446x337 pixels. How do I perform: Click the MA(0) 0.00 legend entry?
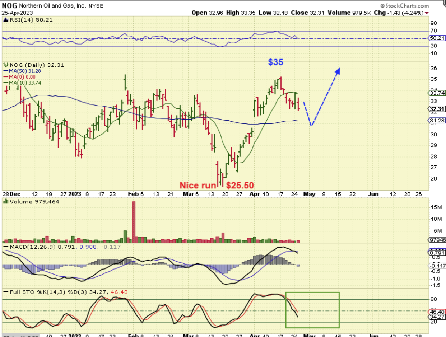19,76
